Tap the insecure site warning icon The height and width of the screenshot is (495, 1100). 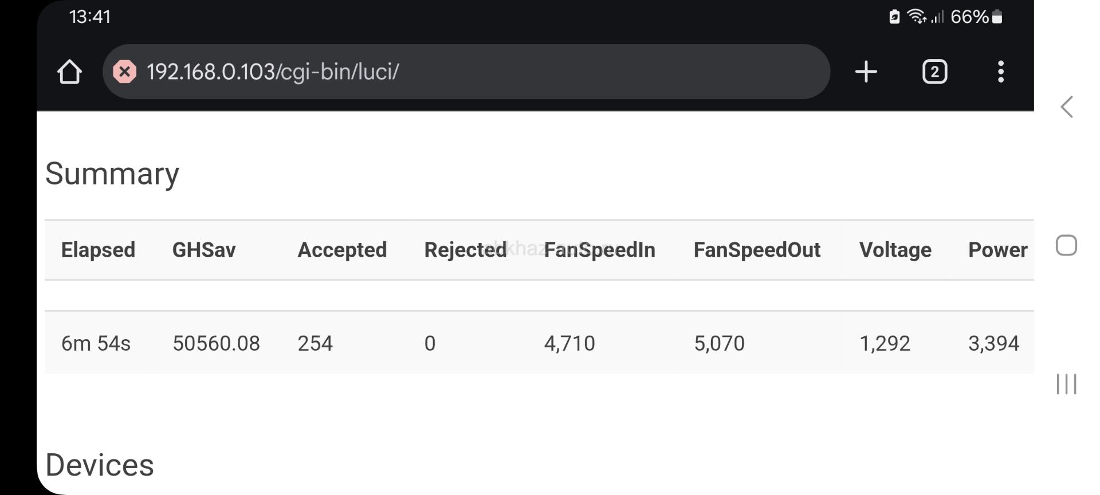(125, 72)
